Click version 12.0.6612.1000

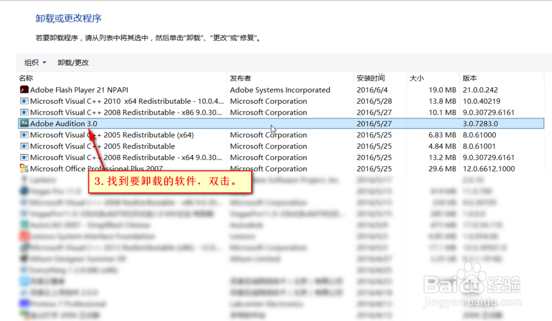coord(489,168)
